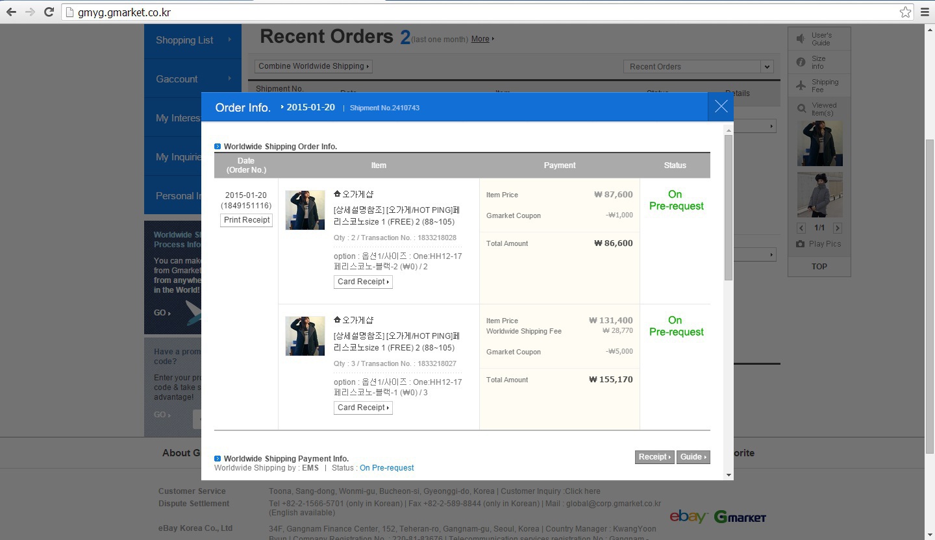Screen dimensions: 935x540
Task: Click the second item title link
Action: point(397,342)
